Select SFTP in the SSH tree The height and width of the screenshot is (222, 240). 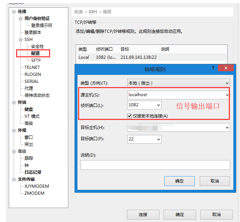click(x=36, y=60)
